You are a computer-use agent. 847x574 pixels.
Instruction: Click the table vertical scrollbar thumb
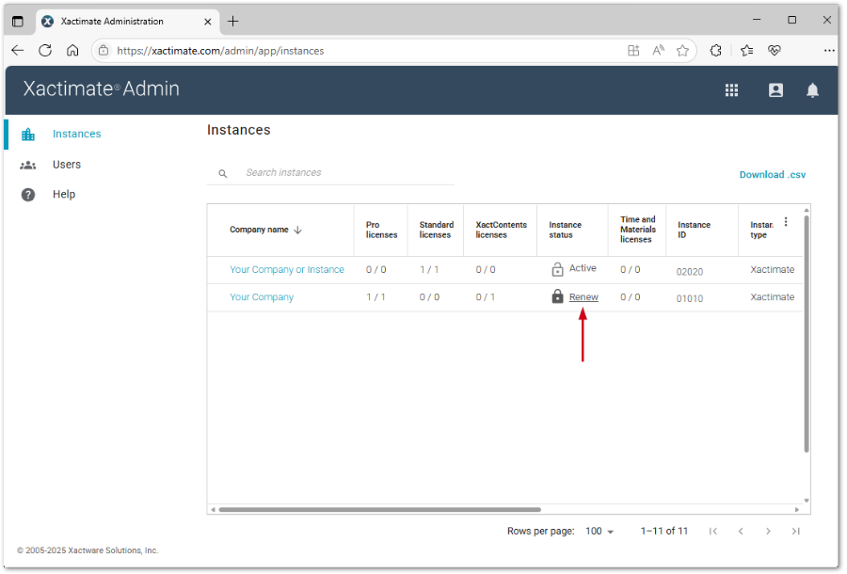[807, 334]
